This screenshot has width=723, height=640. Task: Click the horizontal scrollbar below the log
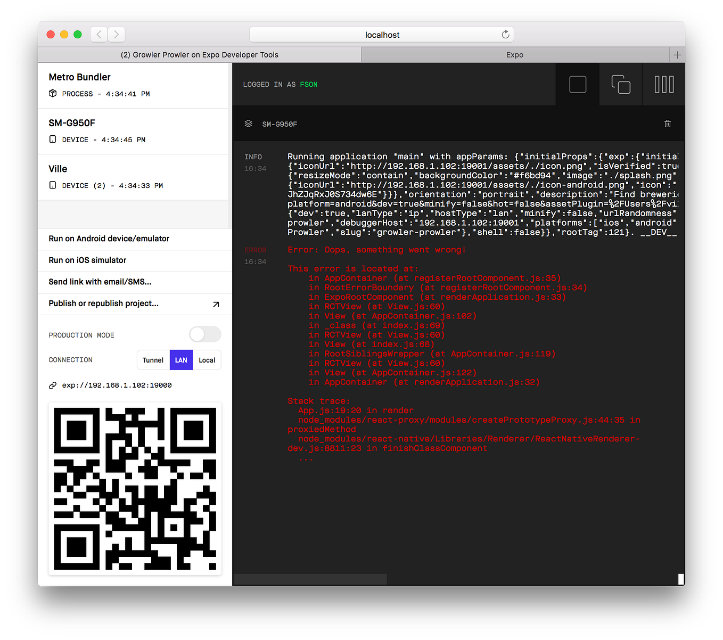(310, 579)
